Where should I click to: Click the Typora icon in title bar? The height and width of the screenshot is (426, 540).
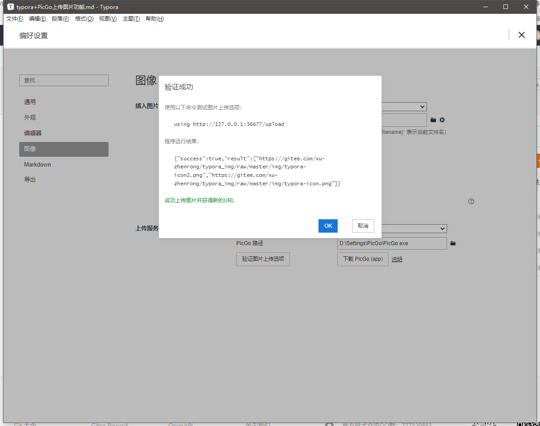(11, 7)
